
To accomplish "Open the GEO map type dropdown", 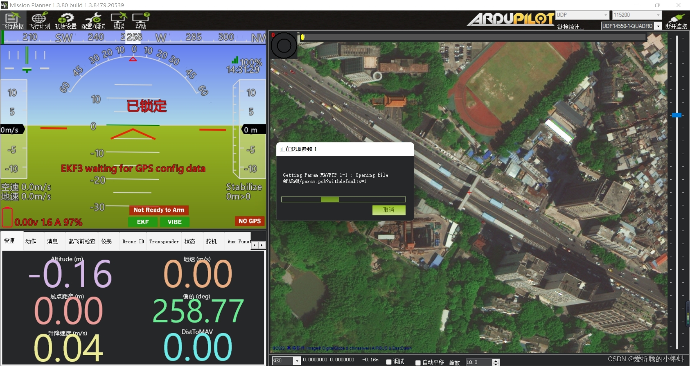I will [x=297, y=361].
